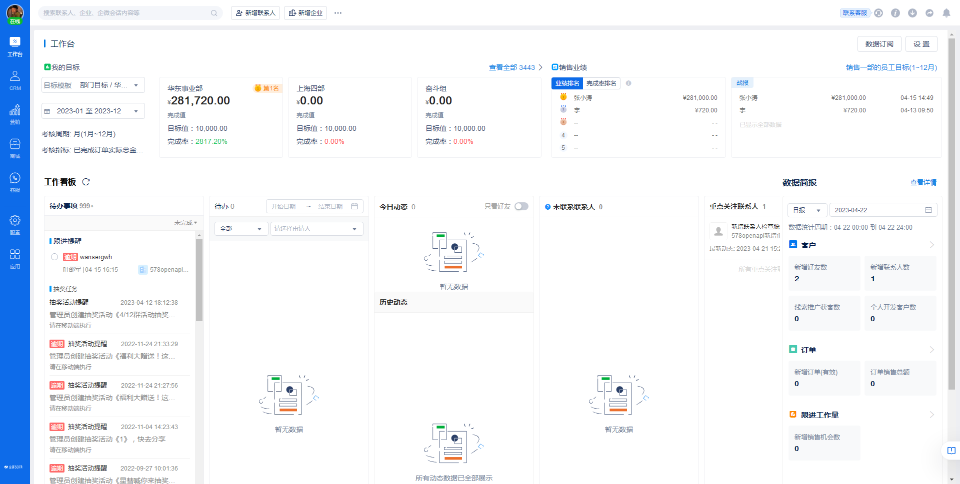Open the 日报 report type dropdown
This screenshot has height=484, width=960.
pyautogui.click(x=807, y=210)
